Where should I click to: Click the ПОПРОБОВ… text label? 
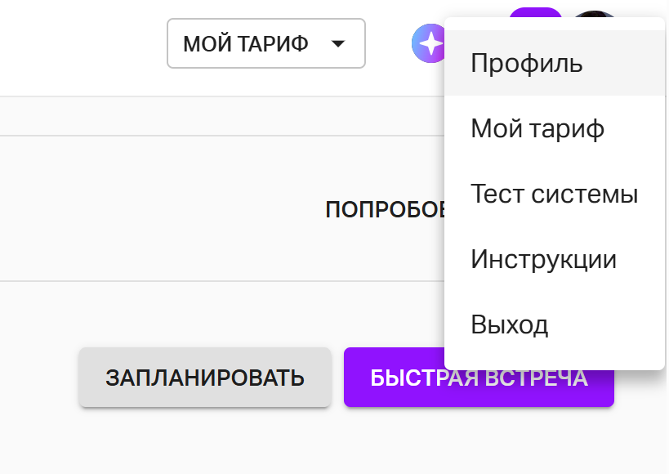coord(385,210)
